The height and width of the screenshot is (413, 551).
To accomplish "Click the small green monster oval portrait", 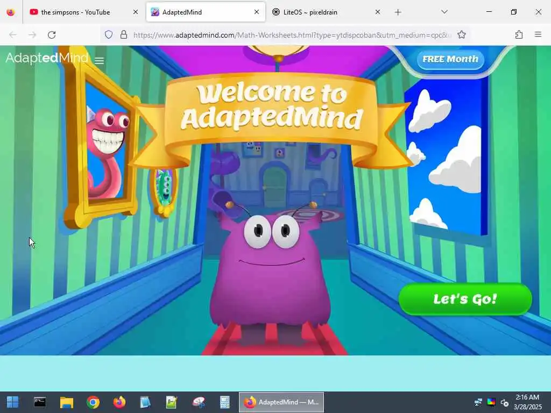I will [164, 191].
